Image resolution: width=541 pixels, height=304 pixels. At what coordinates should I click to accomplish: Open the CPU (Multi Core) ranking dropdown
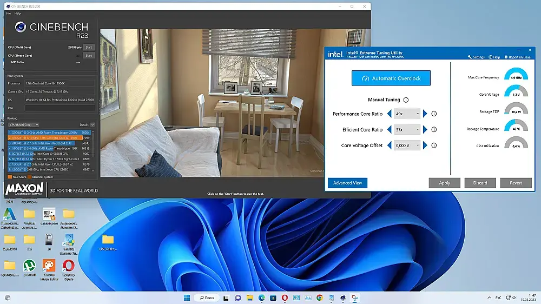(x=23, y=124)
